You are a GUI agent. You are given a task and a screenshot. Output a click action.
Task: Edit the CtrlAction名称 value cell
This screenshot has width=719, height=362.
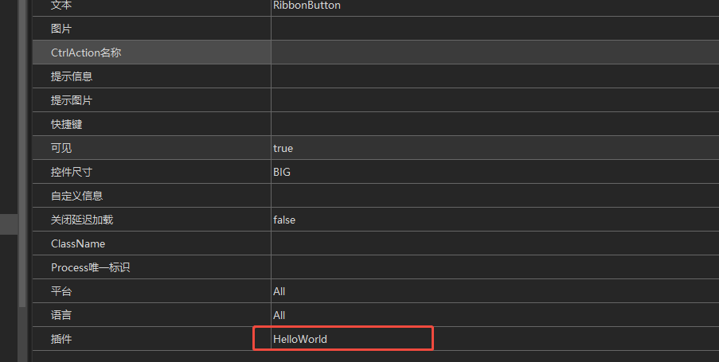pyautogui.click(x=495, y=53)
